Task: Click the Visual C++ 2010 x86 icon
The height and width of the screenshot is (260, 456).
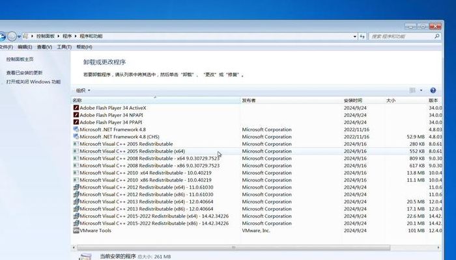Action: pyautogui.click(x=76, y=180)
